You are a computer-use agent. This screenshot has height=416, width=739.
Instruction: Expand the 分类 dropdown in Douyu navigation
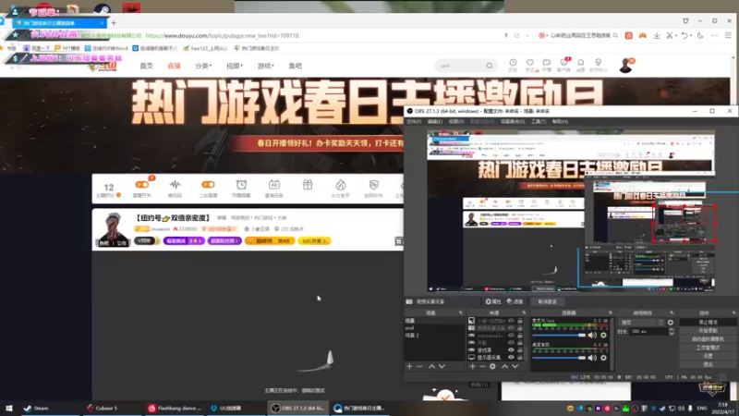[x=203, y=66]
